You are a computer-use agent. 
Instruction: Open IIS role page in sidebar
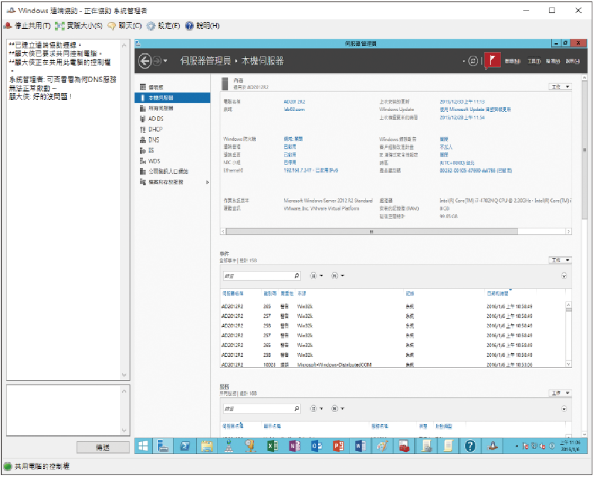tap(172, 151)
